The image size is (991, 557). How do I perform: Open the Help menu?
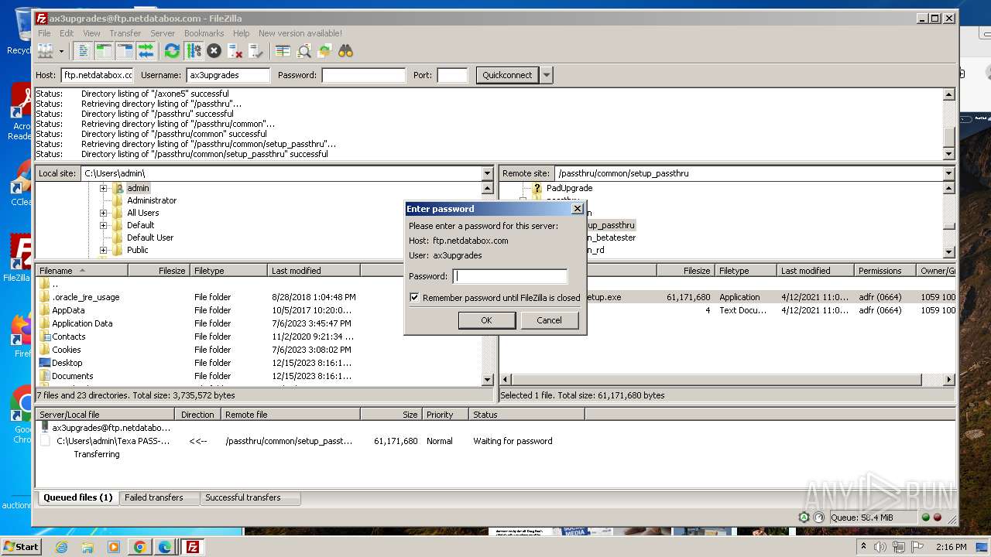tap(242, 33)
